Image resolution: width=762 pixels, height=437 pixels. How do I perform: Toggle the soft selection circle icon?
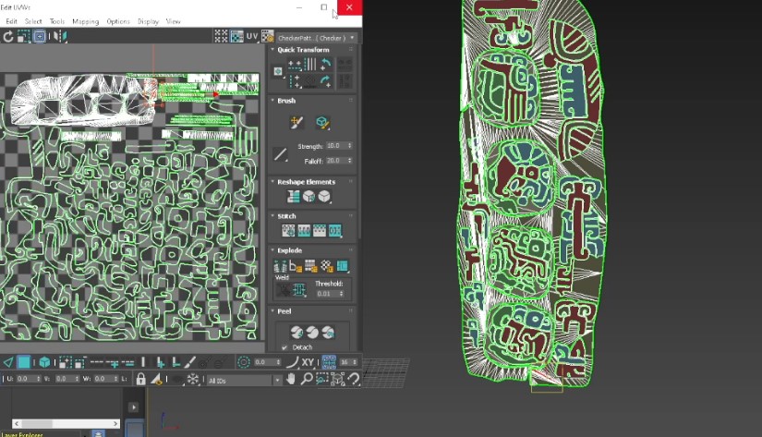[x=244, y=362]
